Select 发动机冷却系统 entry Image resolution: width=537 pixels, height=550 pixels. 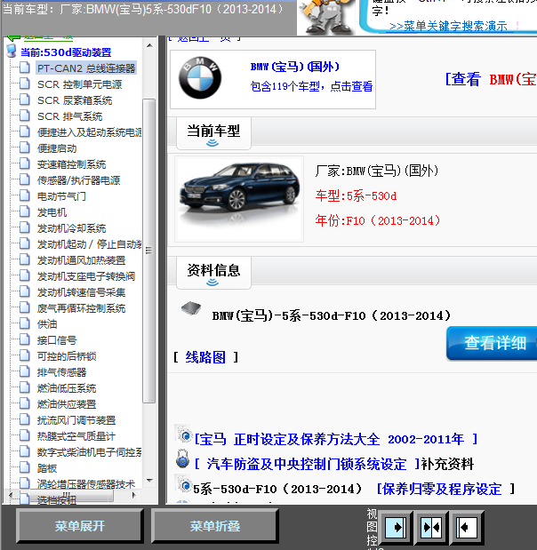(72, 228)
